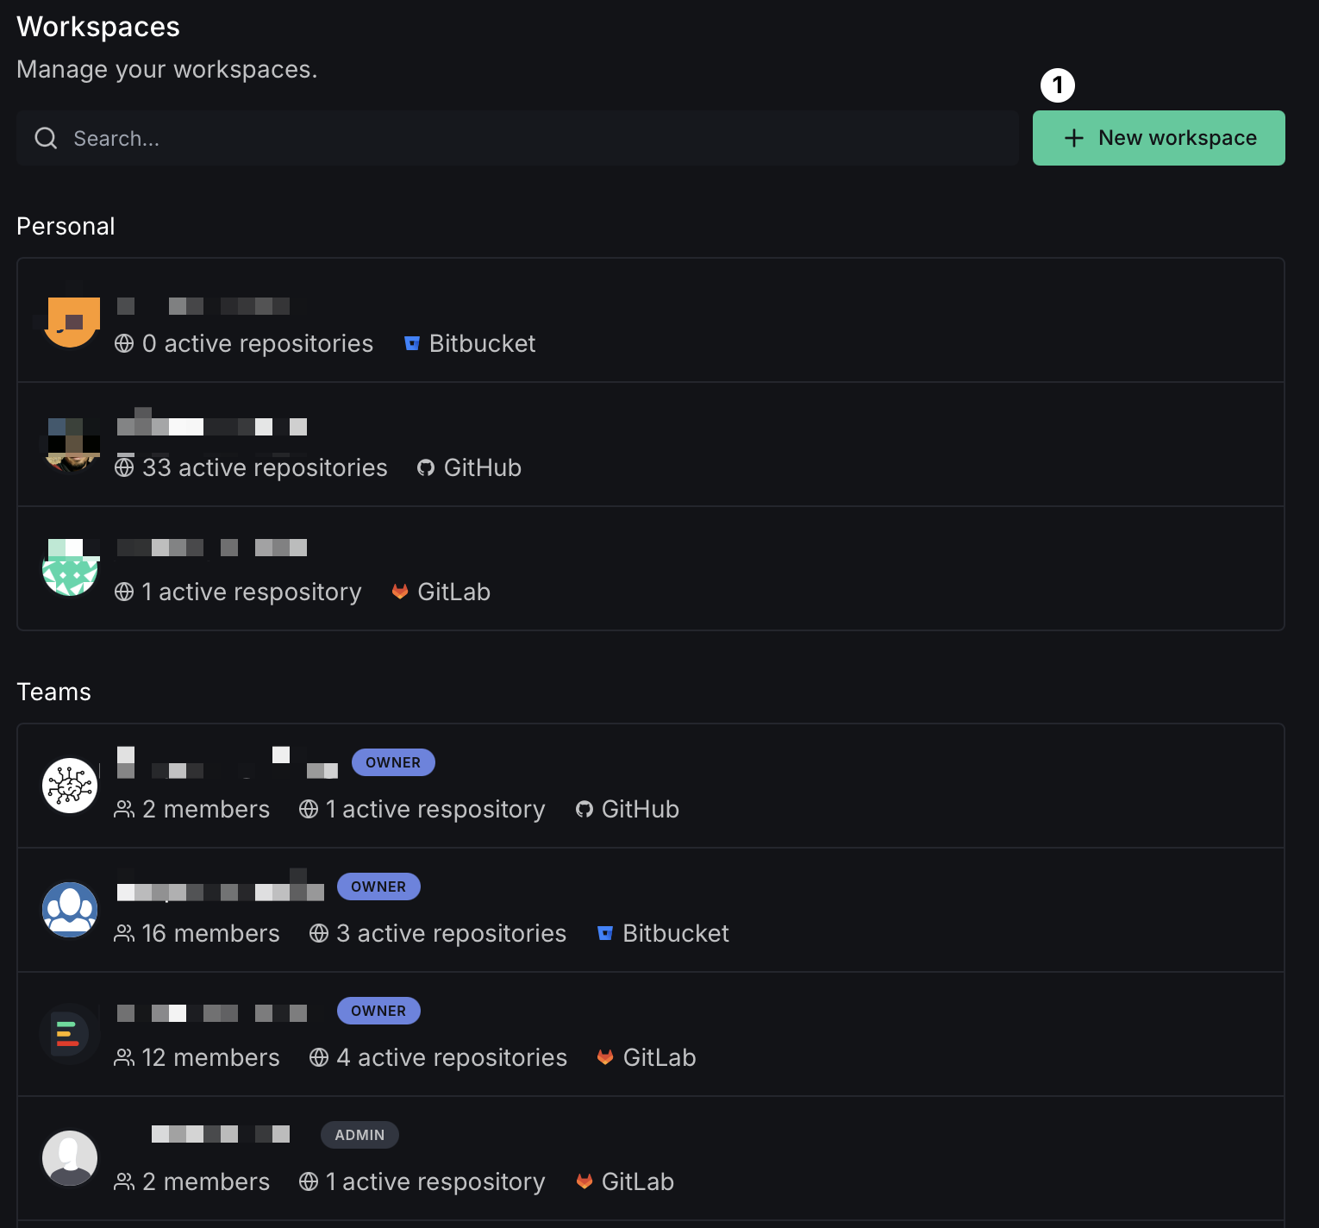Click the members icon next to 16 members

pyautogui.click(x=124, y=934)
